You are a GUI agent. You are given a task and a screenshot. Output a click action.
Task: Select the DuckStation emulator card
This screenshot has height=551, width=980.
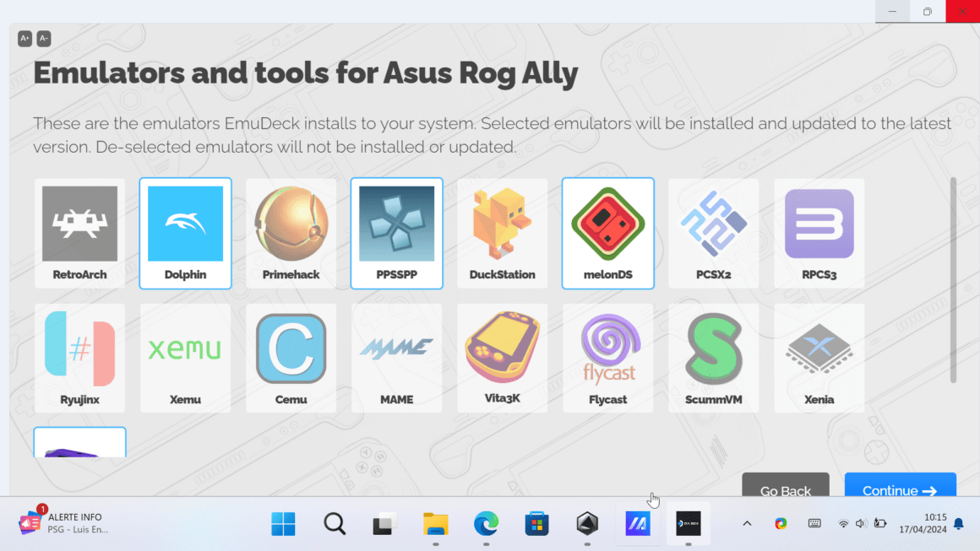pyautogui.click(x=502, y=233)
